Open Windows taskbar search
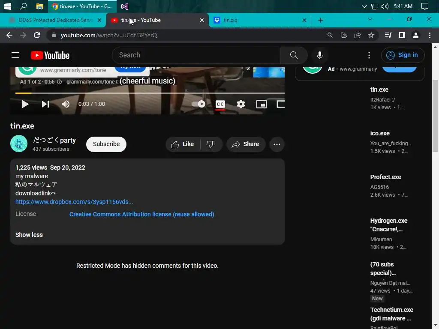This screenshot has width=439, height=329. click(x=23, y=6)
